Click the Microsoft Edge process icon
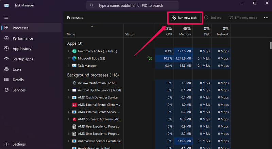272x149 pixels. pos(74,58)
